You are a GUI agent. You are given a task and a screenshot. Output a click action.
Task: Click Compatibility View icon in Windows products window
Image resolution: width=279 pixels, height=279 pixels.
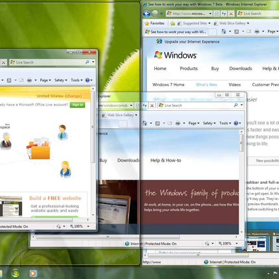coord(137,106)
